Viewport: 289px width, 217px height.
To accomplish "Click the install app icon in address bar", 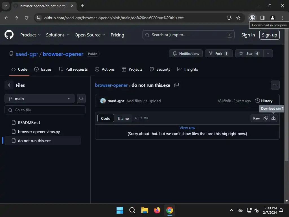I will (229, 18).
